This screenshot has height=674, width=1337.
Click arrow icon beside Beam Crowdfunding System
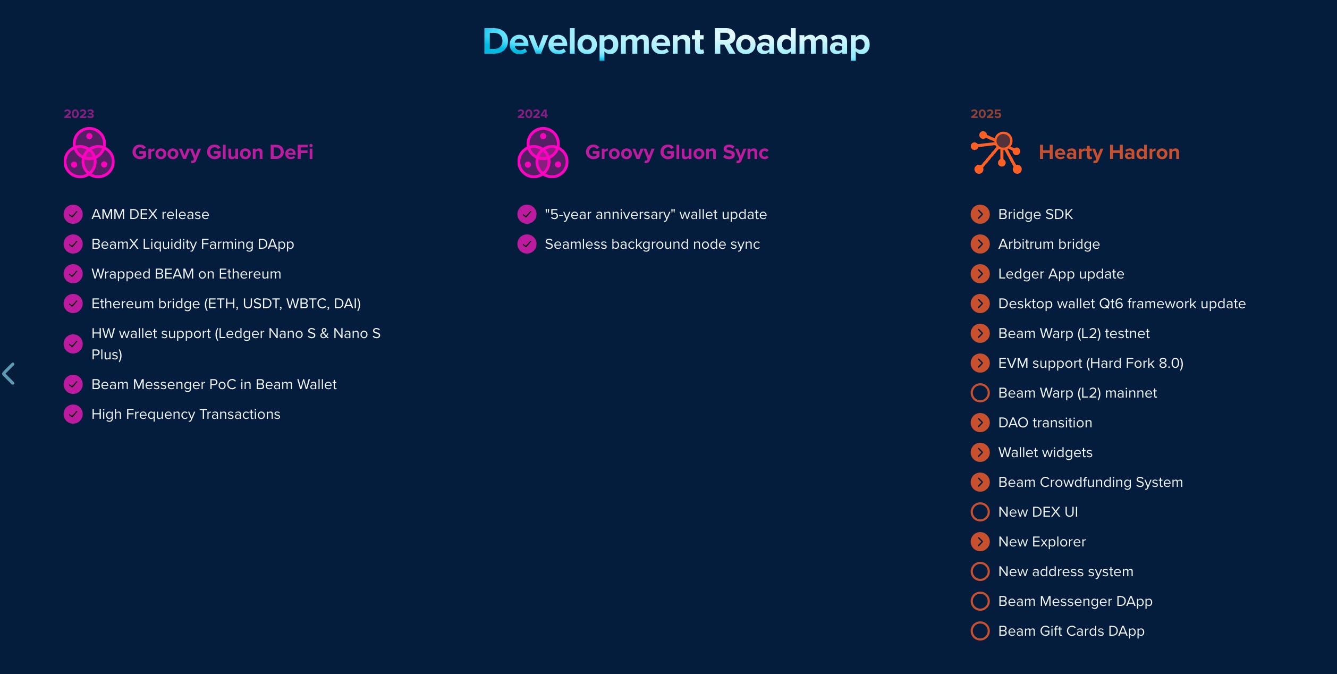pyautogui.click(x=980, y=482)
